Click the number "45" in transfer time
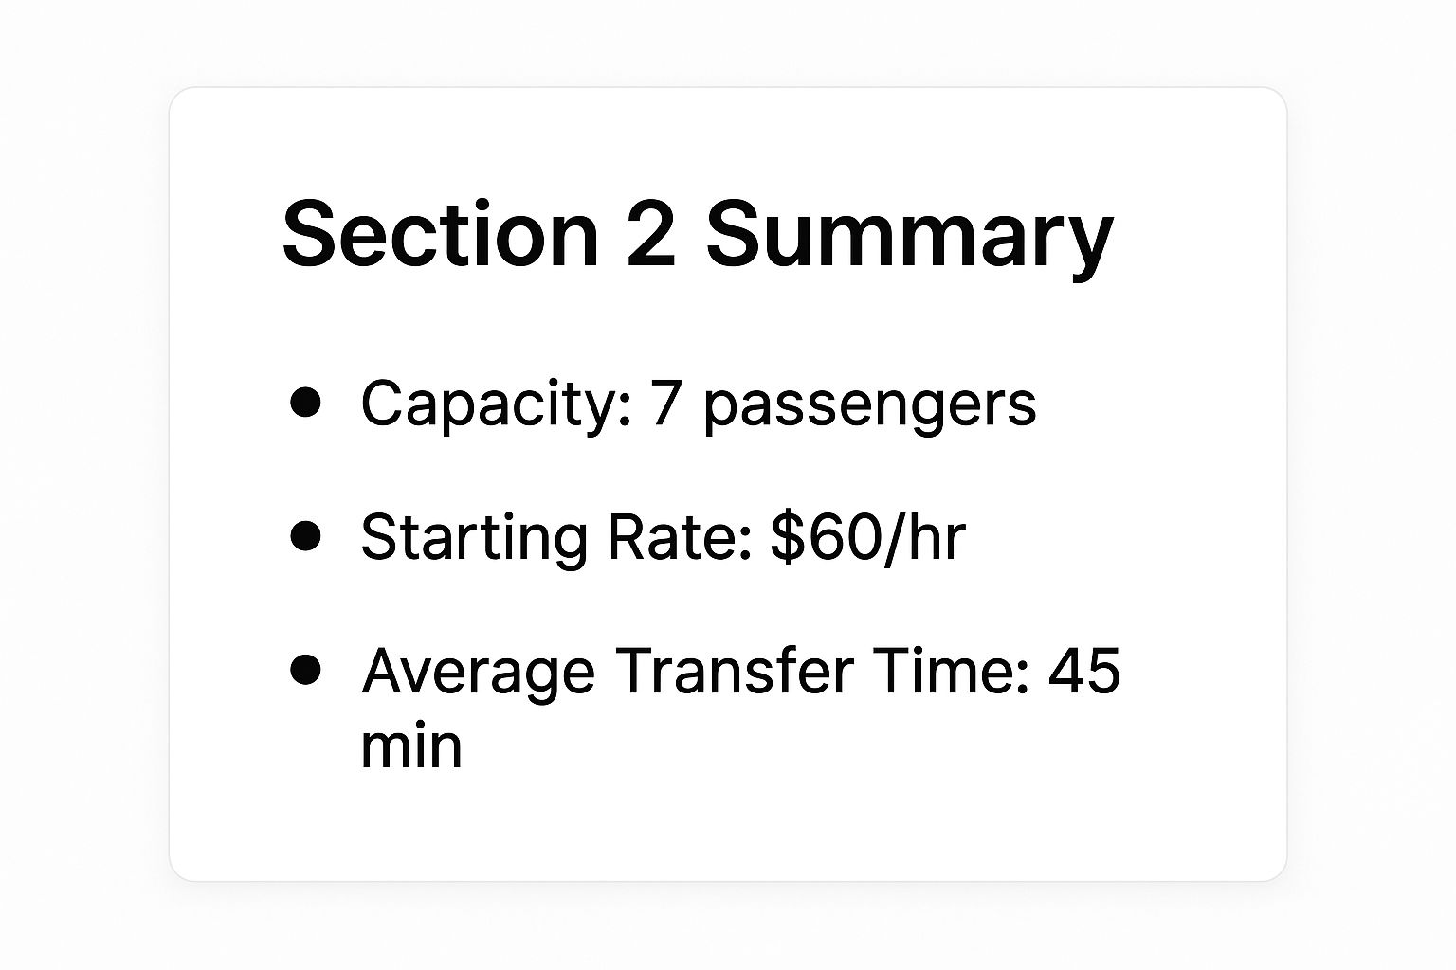 click(x=1084, y=671)
